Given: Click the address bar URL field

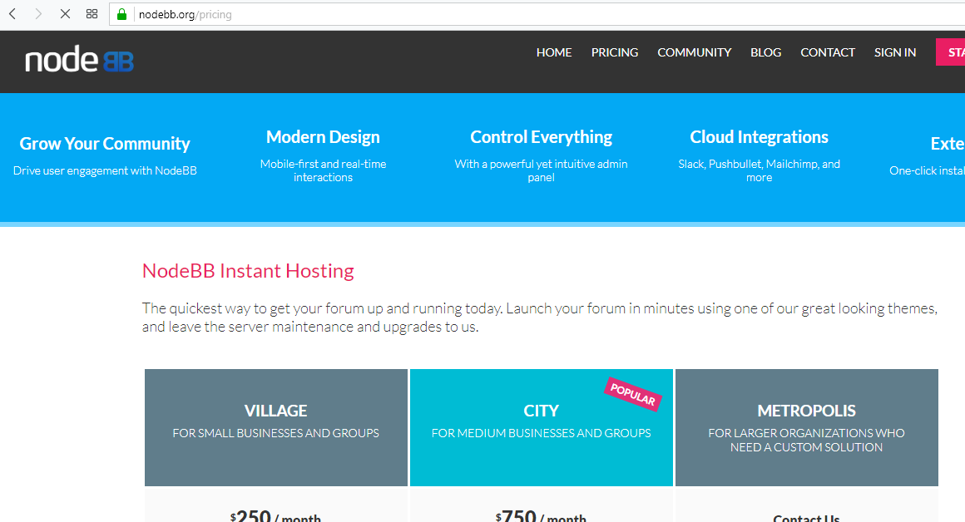Looking at the screenshot, I should 499,14.
